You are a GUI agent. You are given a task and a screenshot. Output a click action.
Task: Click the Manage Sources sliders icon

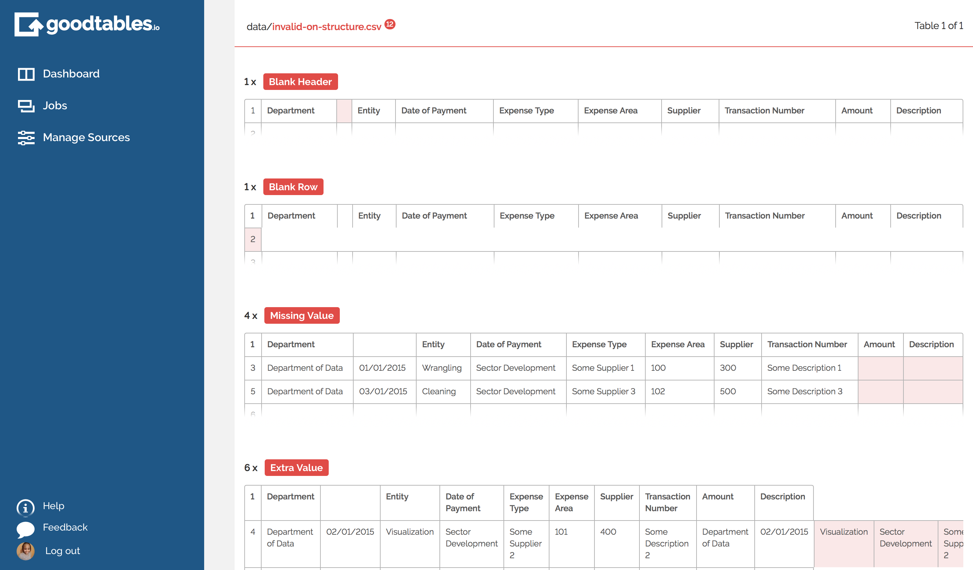26,138
